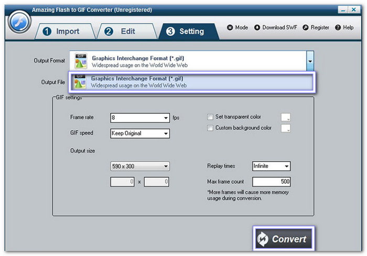Click the Convert button
Image resolution: width=367 pixels, height=256 pixels.
tap(284, 239)
